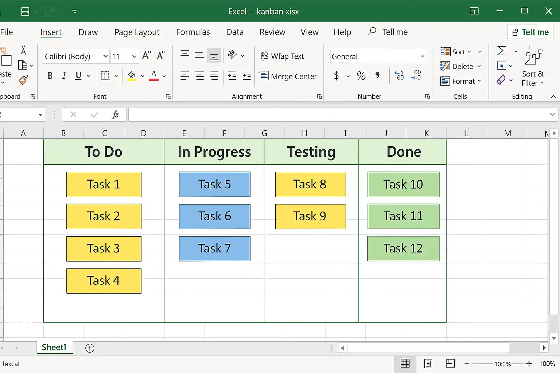The width and height of the screenshot is (560, 373).
Task: Open the font size 11 dropdown
Action: pos(134,56)
